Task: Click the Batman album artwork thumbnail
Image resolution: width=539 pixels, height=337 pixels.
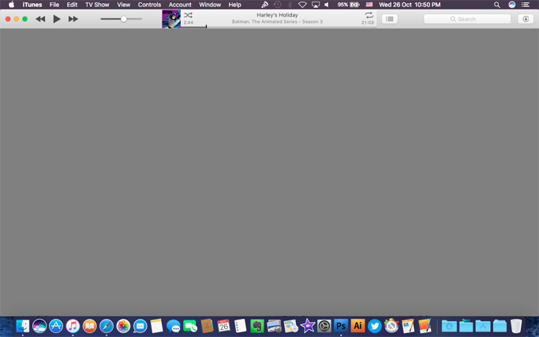Action: [x=171, y=19]
